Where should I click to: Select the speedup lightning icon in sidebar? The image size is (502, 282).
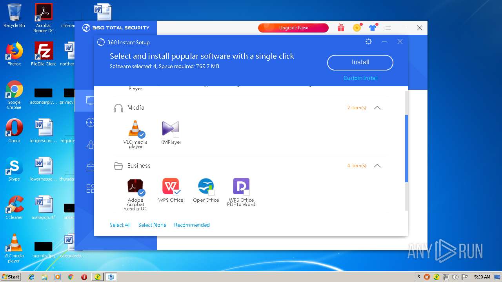(x=90, y=123)
